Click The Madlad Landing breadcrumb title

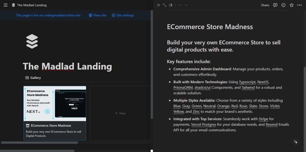tap(32, 5)
